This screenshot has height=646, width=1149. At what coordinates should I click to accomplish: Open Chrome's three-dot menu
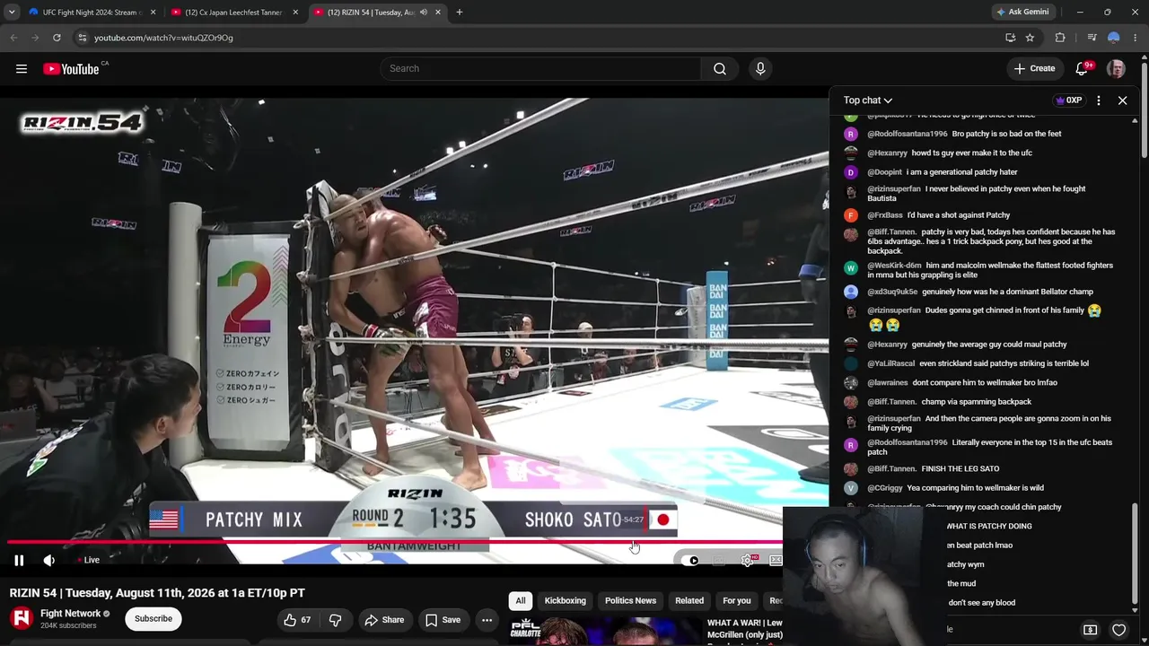[1136, 38]
